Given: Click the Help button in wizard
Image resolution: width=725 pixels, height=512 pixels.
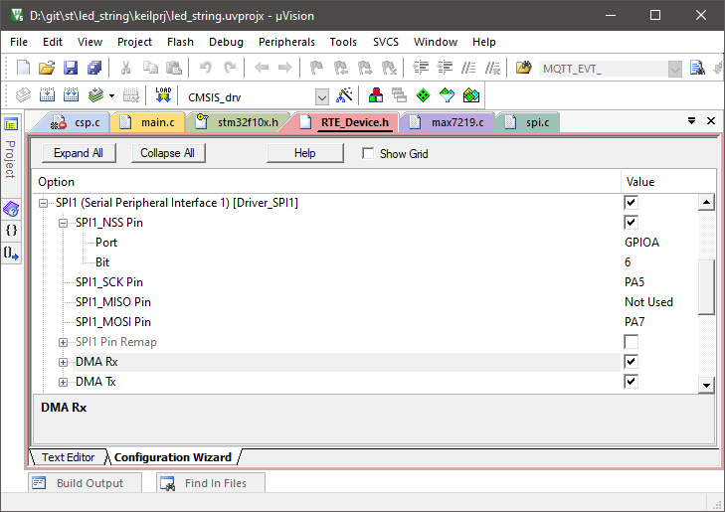Looking at the screenshot, I should (304, 153).
